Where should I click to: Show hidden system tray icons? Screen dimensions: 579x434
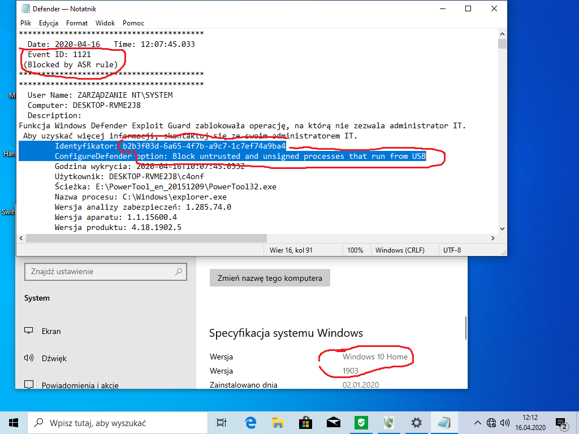click(x=477, y=423)
